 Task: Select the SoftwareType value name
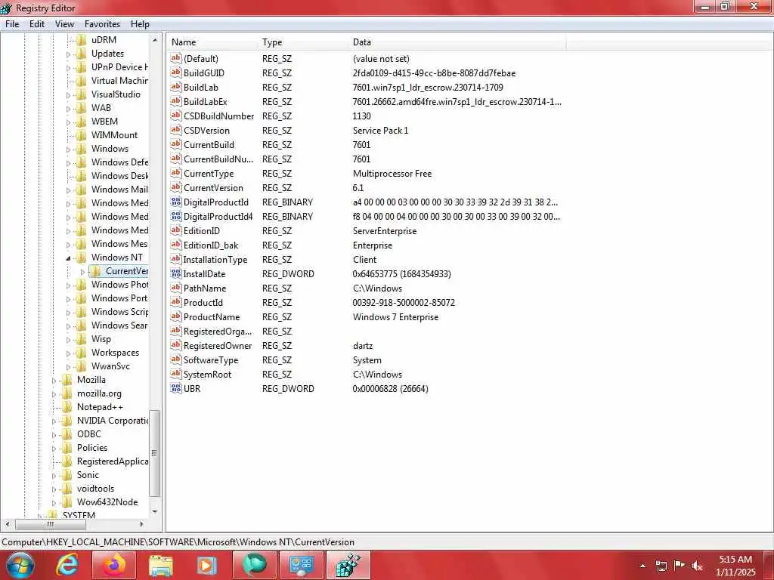click(x=211, y=359)
